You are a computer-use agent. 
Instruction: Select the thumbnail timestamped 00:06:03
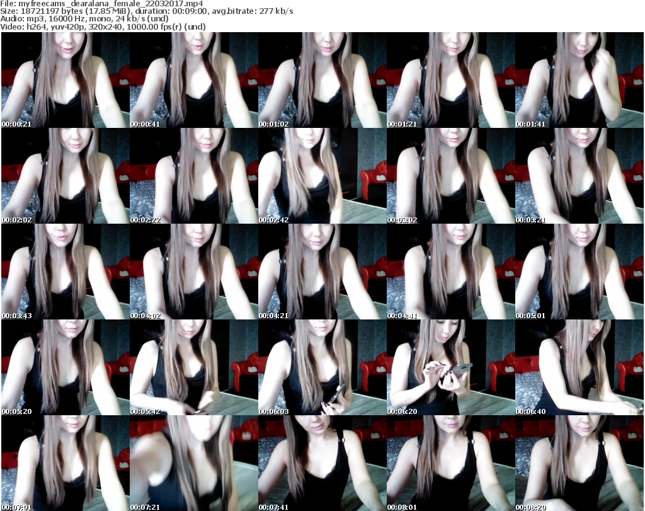[x=322, y=367]
